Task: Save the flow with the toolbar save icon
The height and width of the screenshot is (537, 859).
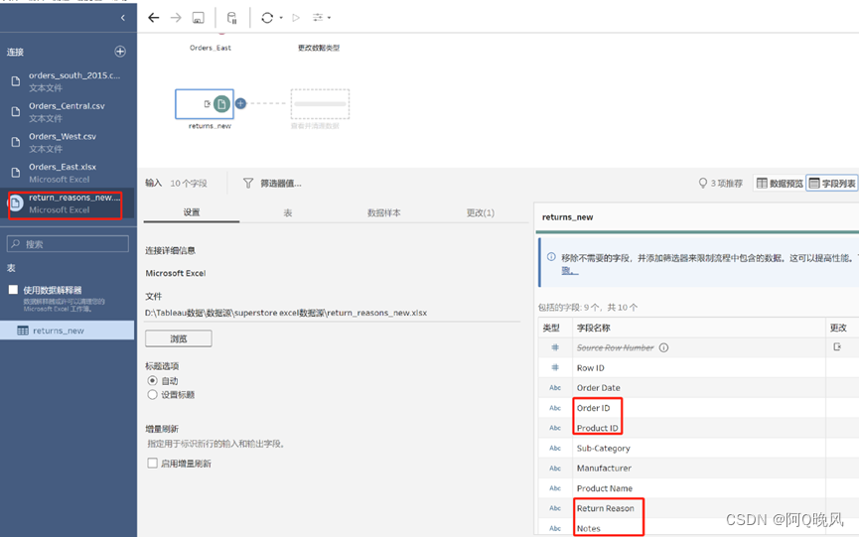Action: 199,18
